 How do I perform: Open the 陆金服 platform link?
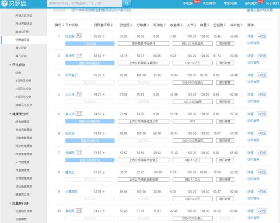pyautogui.click(x=70, y=36)
